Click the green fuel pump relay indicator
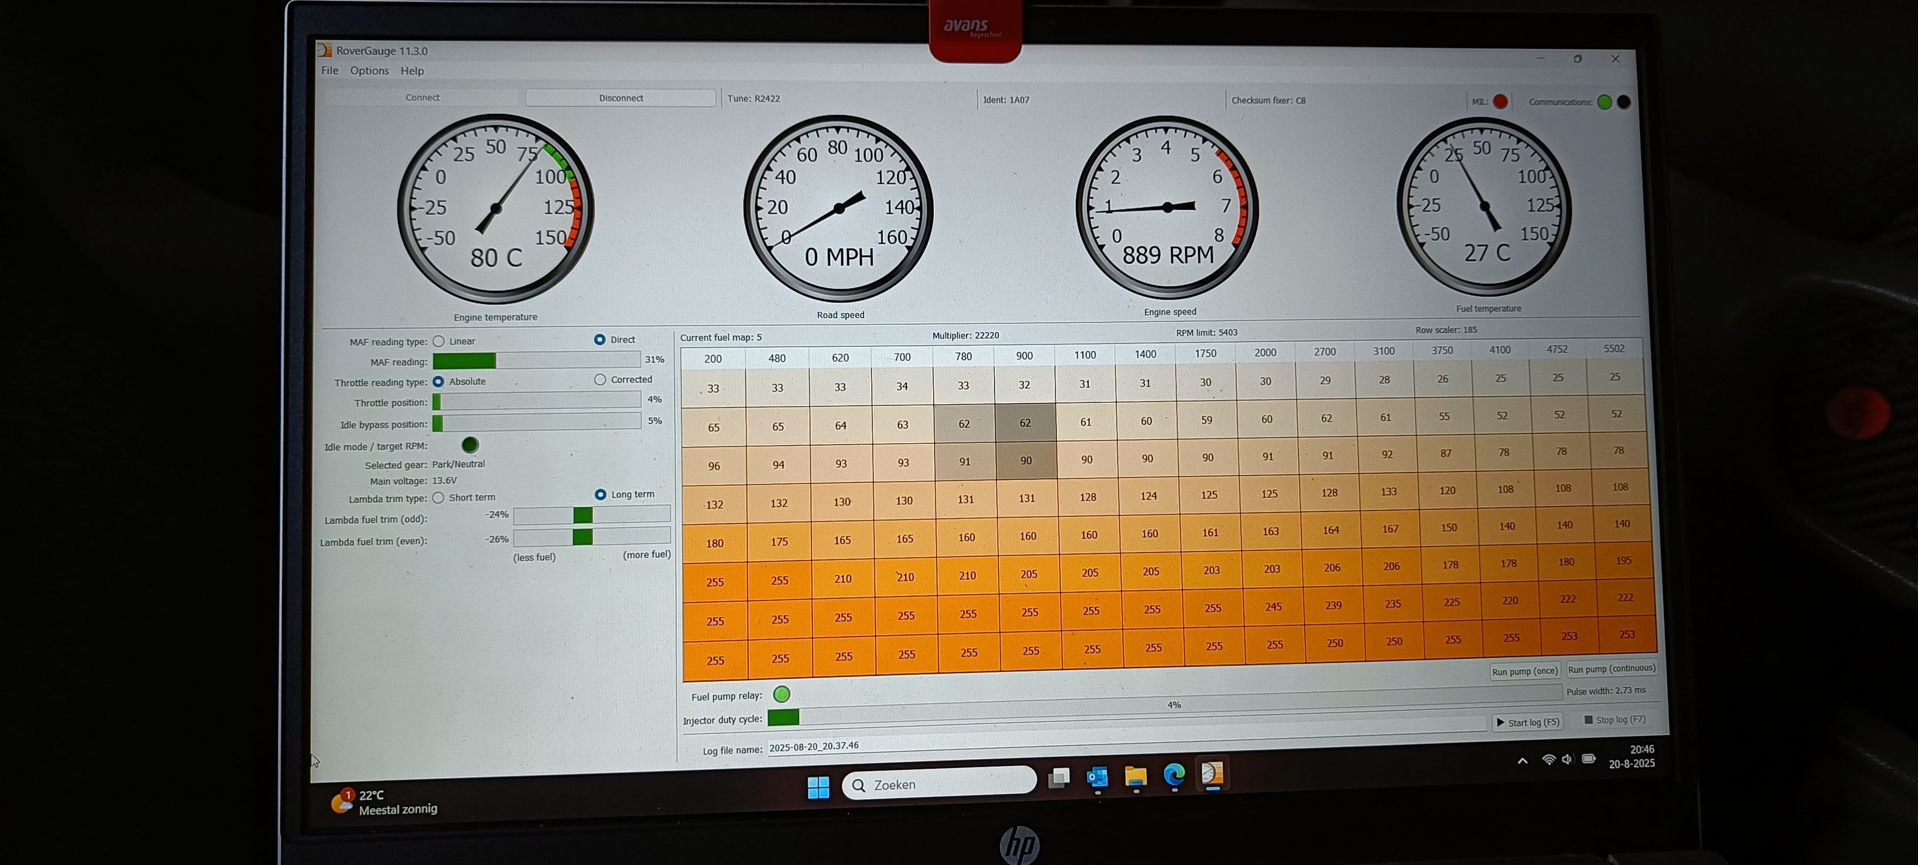Viewport: 1918px width, 865px height. click(781, 695)
